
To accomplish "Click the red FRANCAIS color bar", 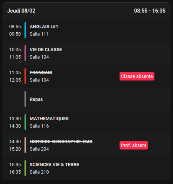I will (x=25, y=76).
